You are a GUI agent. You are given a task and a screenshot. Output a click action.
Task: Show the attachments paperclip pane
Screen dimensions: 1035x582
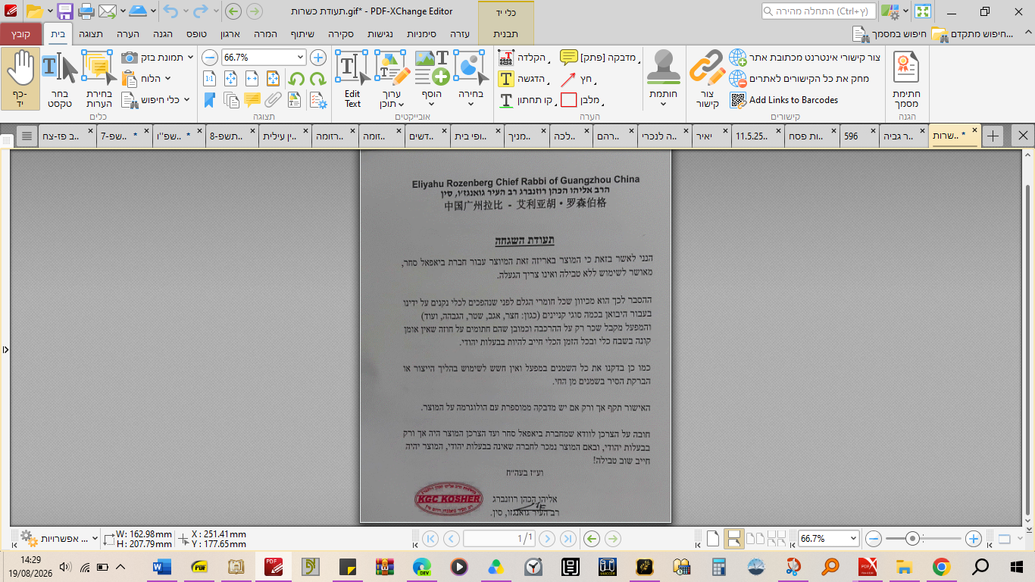tap(274, 100)
